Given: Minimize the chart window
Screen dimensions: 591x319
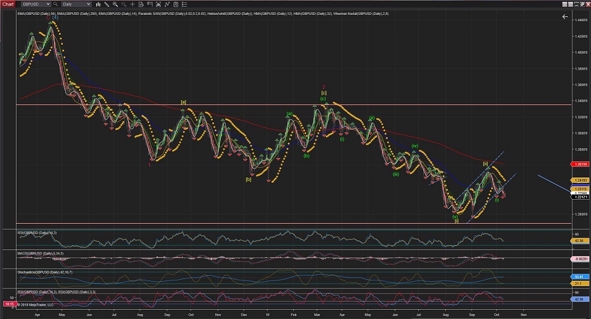Looking at the screenshot, I should (576, 4).
